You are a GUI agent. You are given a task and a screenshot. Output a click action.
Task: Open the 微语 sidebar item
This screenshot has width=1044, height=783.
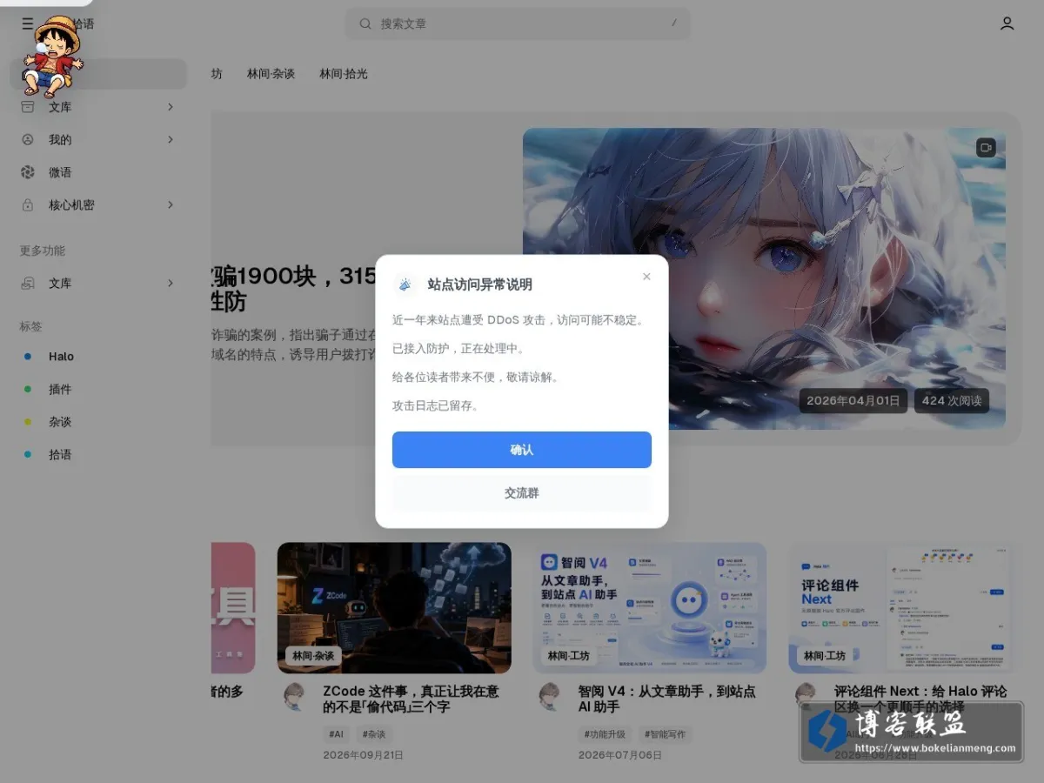pyautogui.click(x=97, y=172)
